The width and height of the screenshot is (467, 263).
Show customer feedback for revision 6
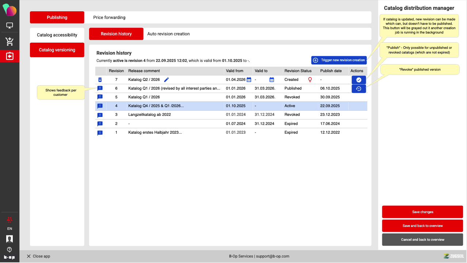click(x=100, y=89)
